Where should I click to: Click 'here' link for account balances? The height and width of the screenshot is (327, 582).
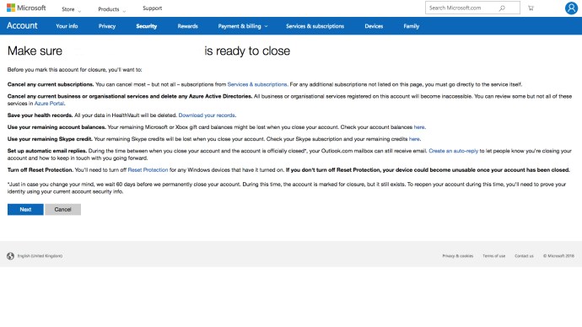pyautogui.click(x=419, y=127)
